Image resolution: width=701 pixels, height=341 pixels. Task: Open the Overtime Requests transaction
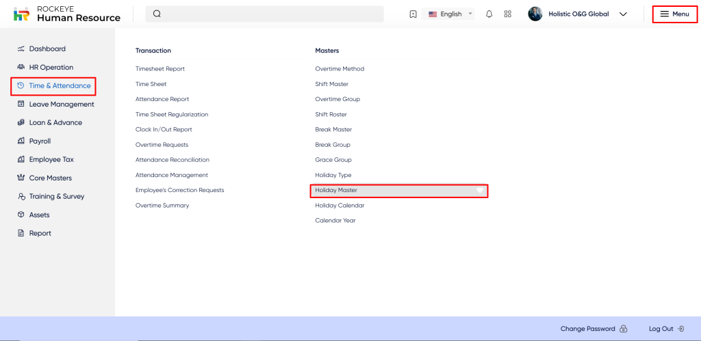[x=162, y=145]
